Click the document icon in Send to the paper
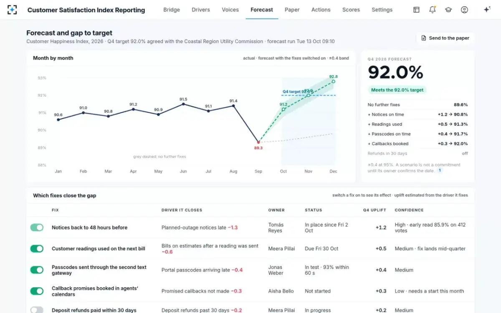Screen dimensions: 501x313 click(x=424, y=38)
